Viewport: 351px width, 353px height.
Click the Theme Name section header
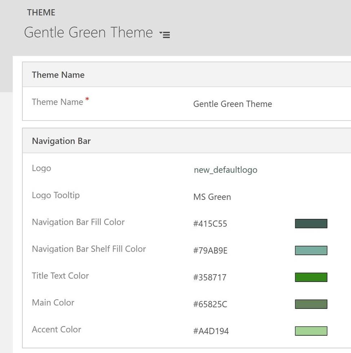pyautogui.click(x=58, y=75)
